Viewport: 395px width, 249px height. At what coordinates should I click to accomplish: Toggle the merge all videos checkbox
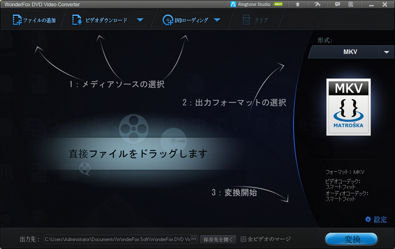(x=243, y=239)
